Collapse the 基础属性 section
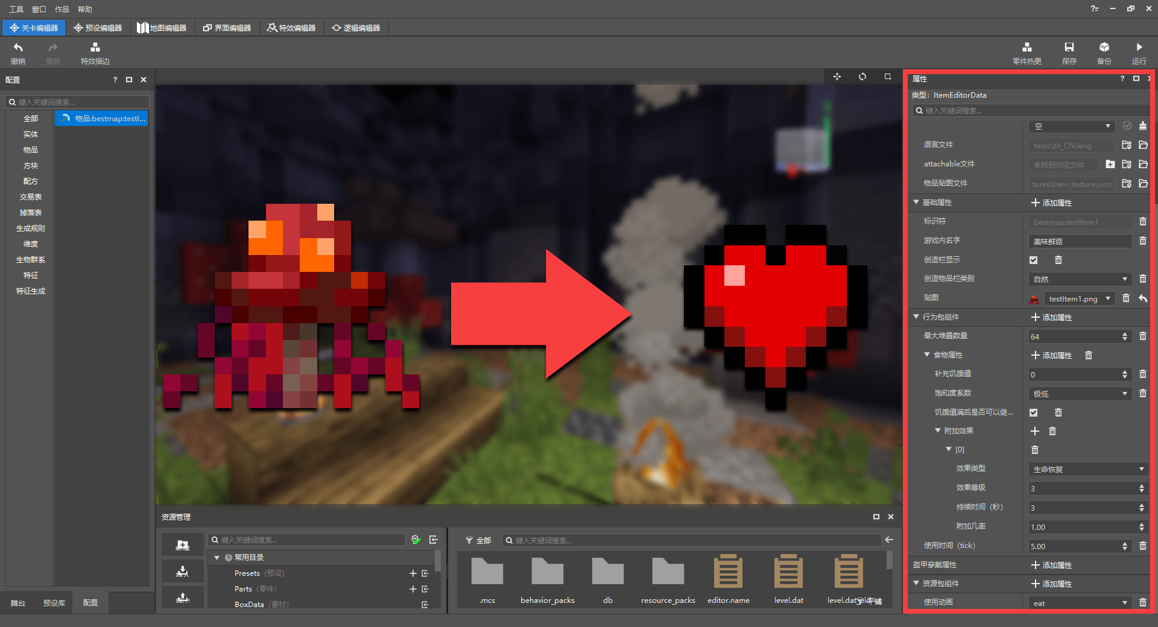The image size is (1158, 627). click(916, 202)
